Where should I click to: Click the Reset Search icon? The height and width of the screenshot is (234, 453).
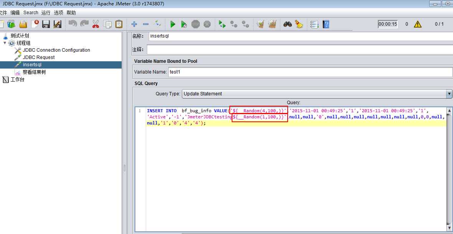[299, 24]
